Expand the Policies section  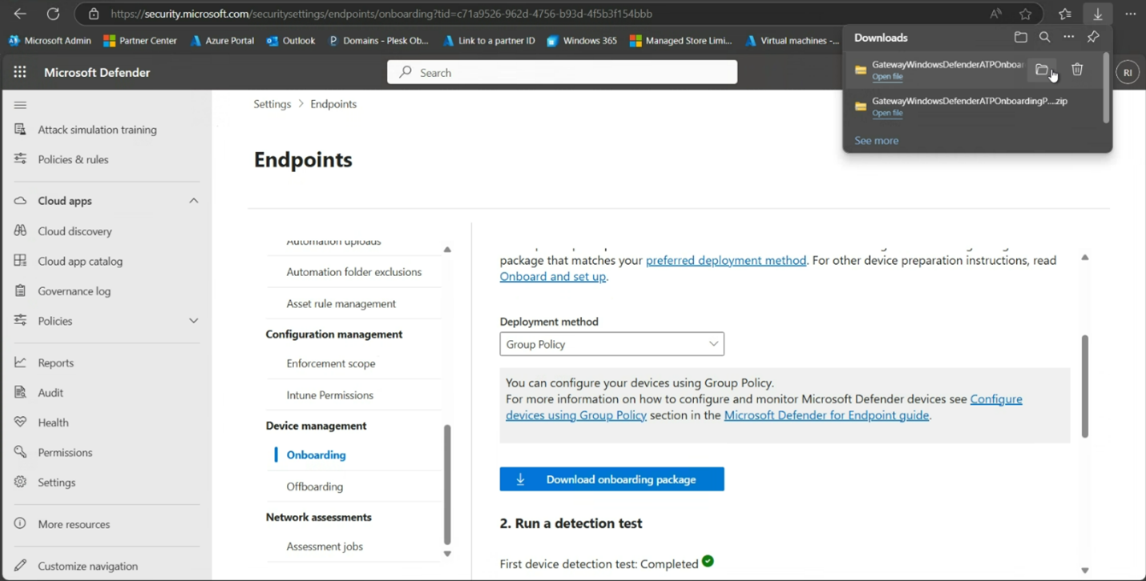pyautogui.click(x=192, y=320)
